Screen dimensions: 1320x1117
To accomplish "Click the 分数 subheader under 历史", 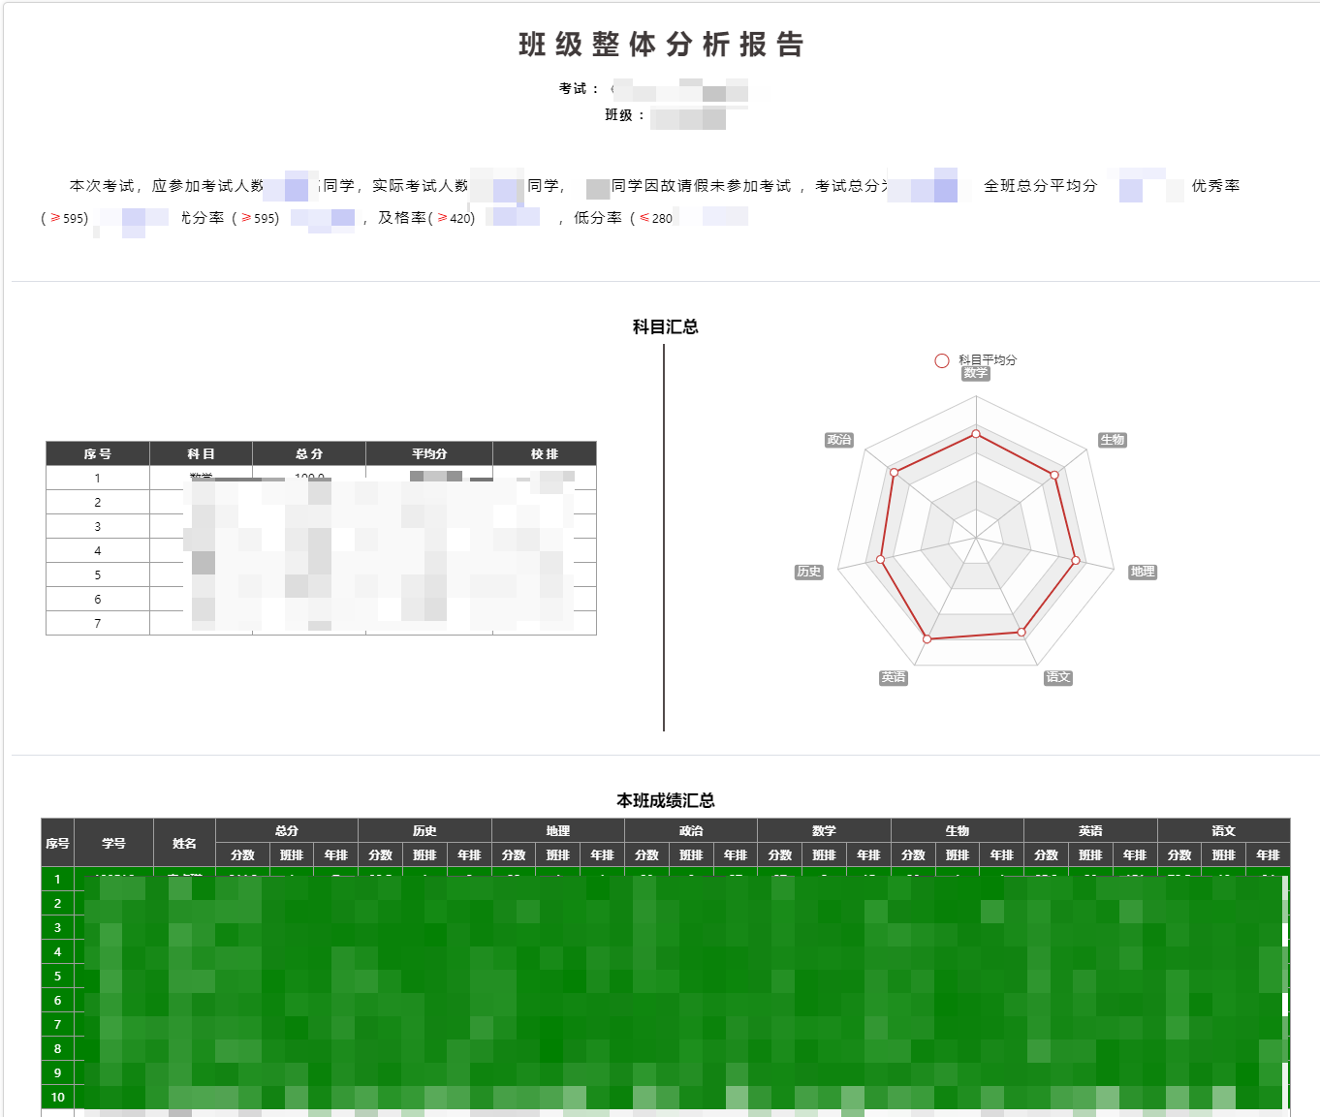I will [380, 854].
